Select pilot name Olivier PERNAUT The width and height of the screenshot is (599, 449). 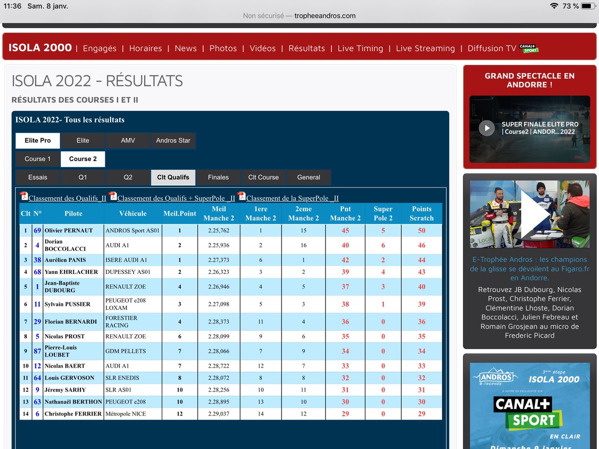pos(69,230)
